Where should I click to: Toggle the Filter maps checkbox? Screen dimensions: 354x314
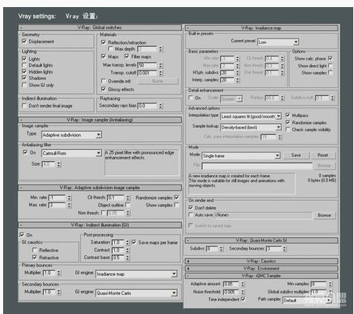(x=127, y=57)
